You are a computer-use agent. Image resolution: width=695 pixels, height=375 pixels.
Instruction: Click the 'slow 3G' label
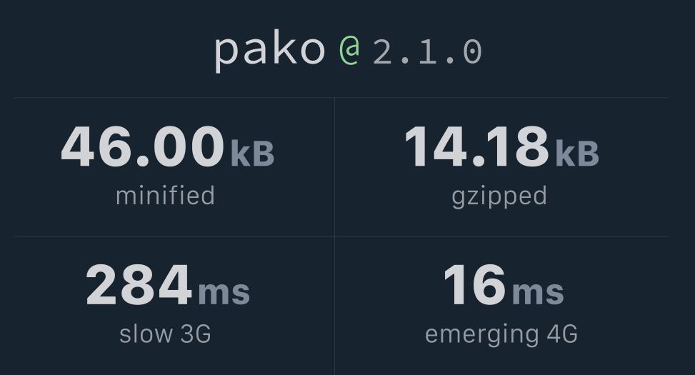pyautogui.click(x=165, y=334)
